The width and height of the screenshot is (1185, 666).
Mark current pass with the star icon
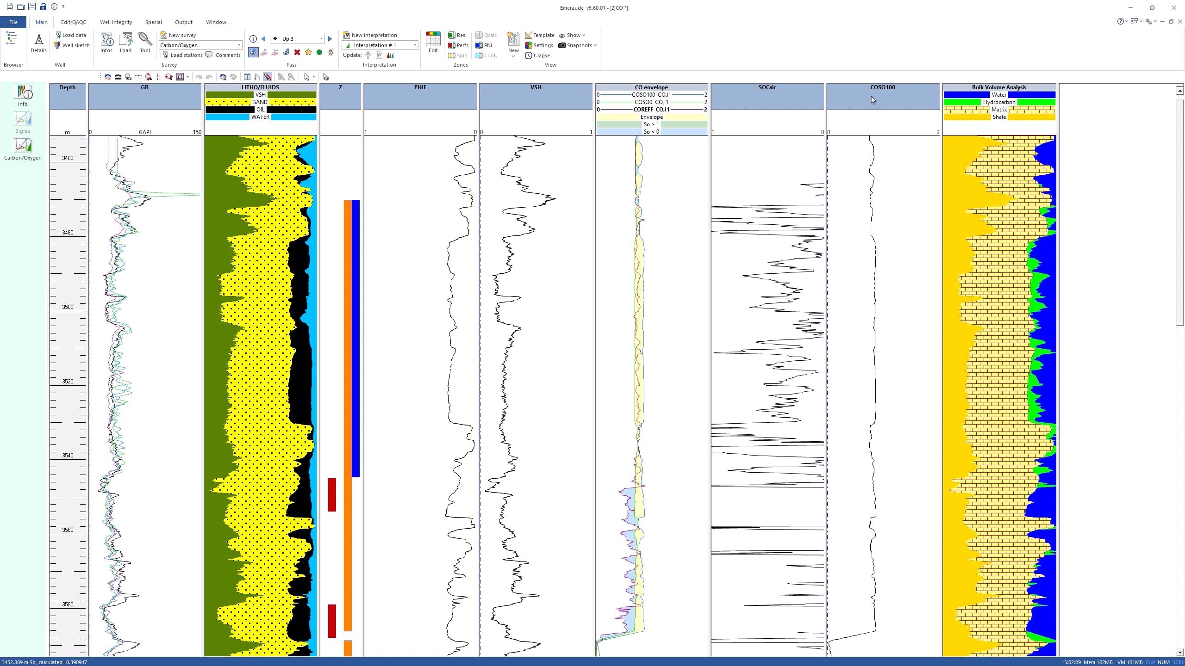(x=308, y=52)
